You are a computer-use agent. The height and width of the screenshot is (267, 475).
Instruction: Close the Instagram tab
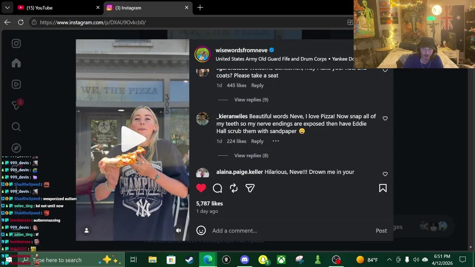[x=187, y=7]
